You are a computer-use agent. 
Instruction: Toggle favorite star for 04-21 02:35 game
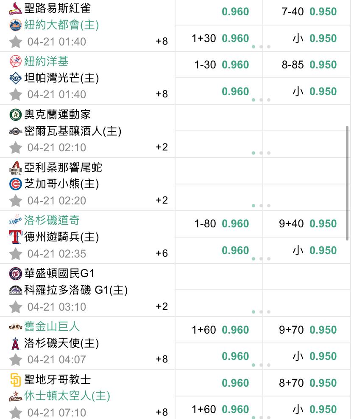coord(16,254)
